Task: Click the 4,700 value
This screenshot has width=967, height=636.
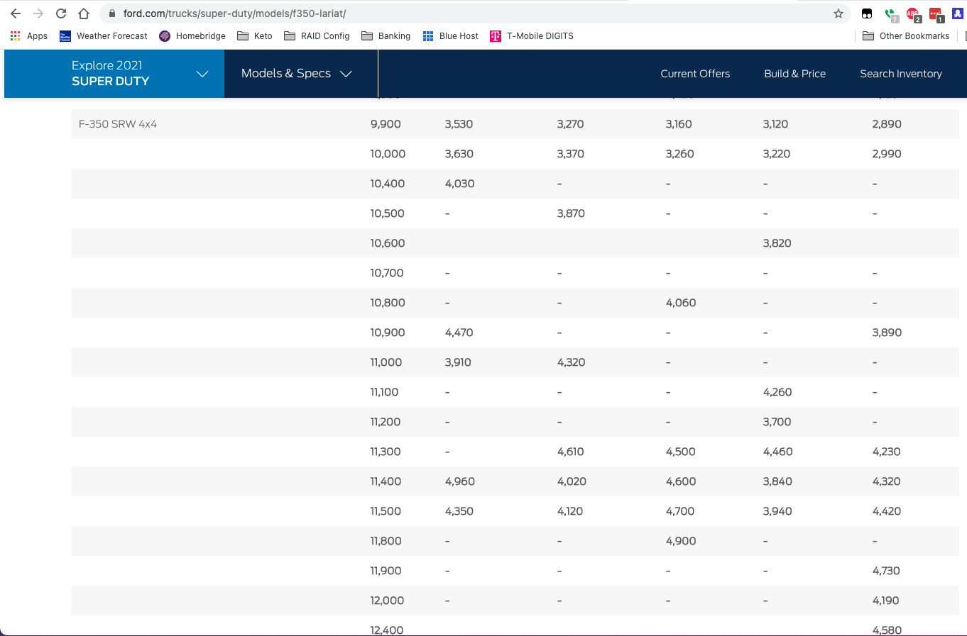Action: coord(680,511)
